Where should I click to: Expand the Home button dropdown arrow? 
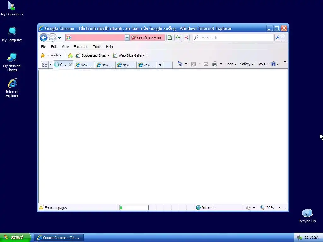[x=186, y=64]
